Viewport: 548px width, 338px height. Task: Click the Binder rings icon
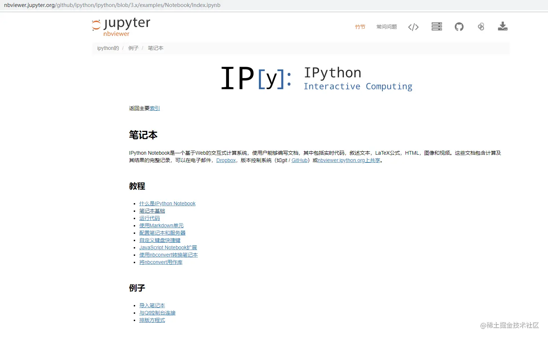click(x=481, y=26)
